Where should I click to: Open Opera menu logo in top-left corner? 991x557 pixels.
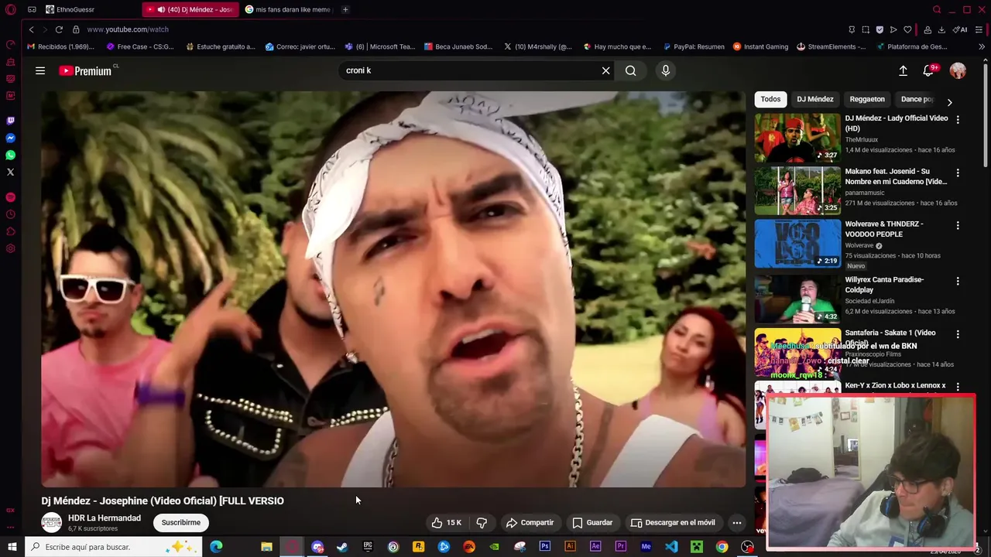pos(10,9)
